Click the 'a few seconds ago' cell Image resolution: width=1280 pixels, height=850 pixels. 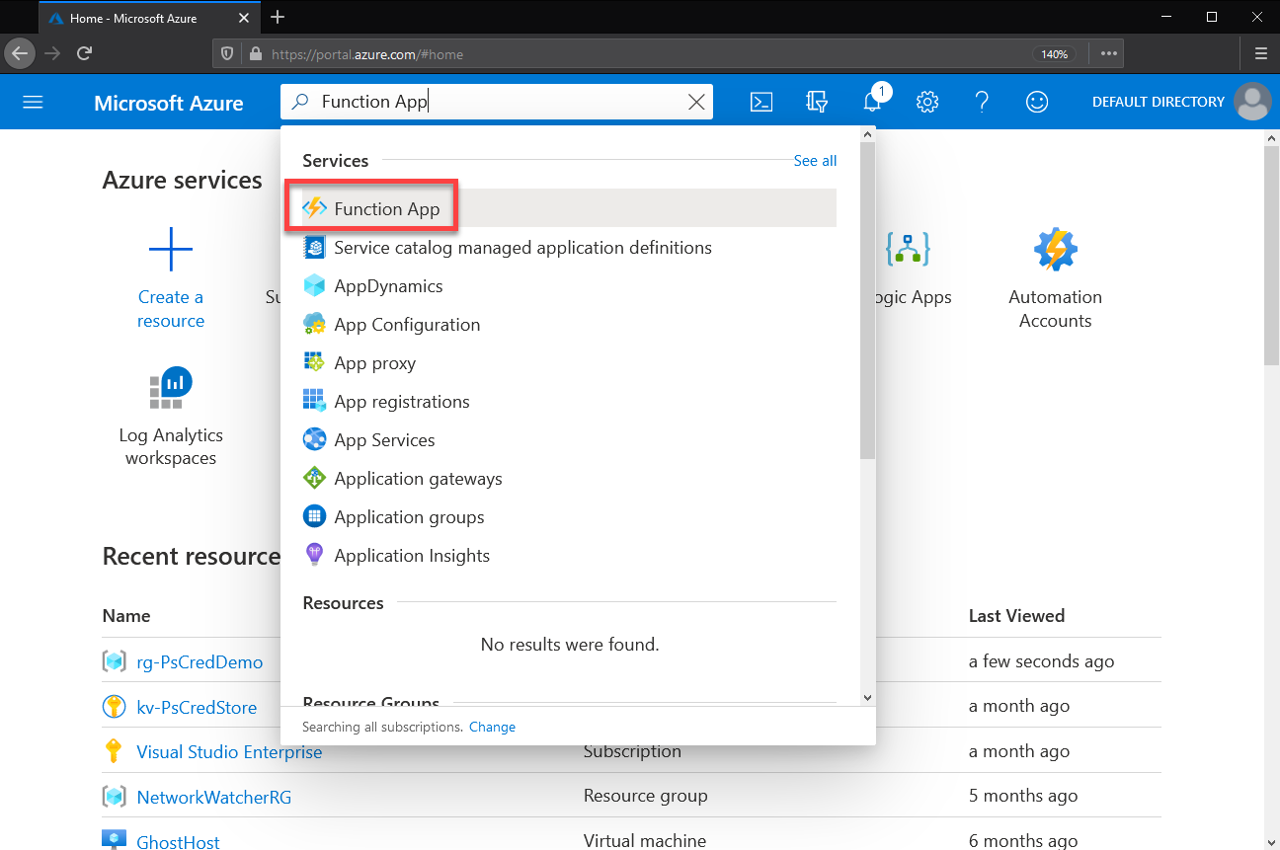(1041, 661)
